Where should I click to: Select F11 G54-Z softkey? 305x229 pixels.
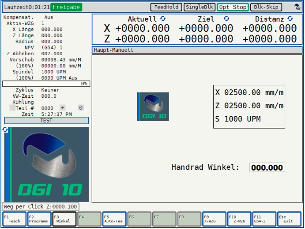point(264,219)
